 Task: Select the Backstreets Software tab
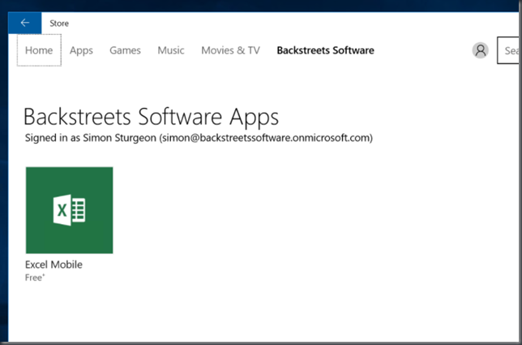[x=326, y=50]
